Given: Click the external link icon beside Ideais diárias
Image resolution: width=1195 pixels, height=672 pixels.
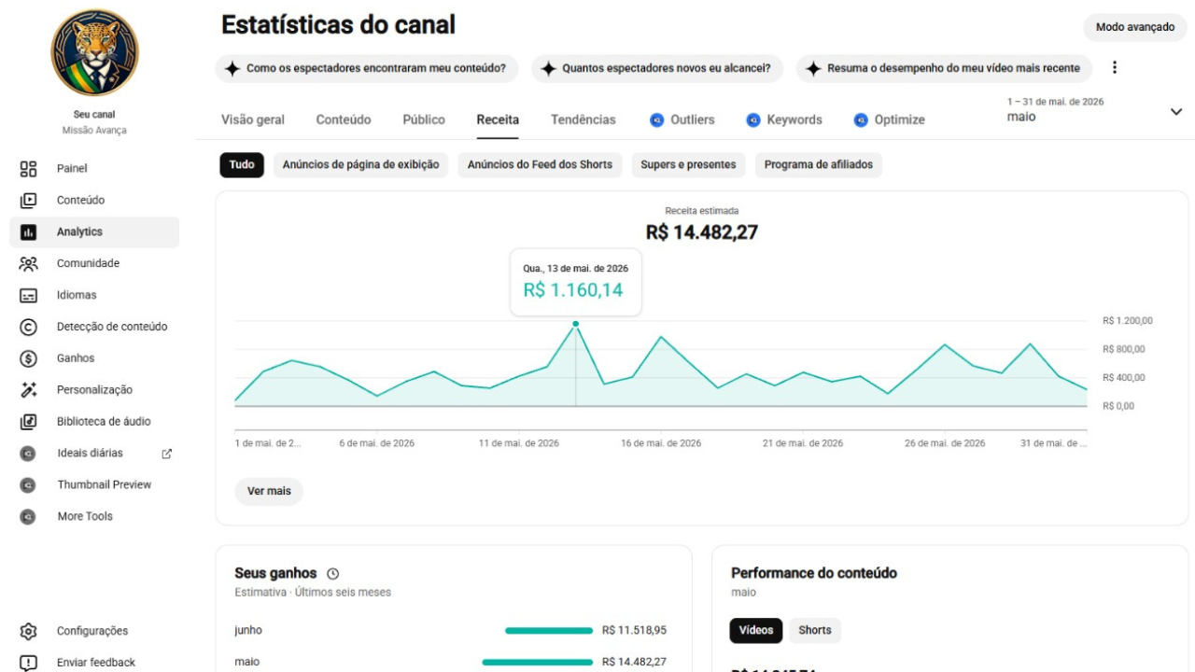Looking at the screenshot, I should pos(167,454).
